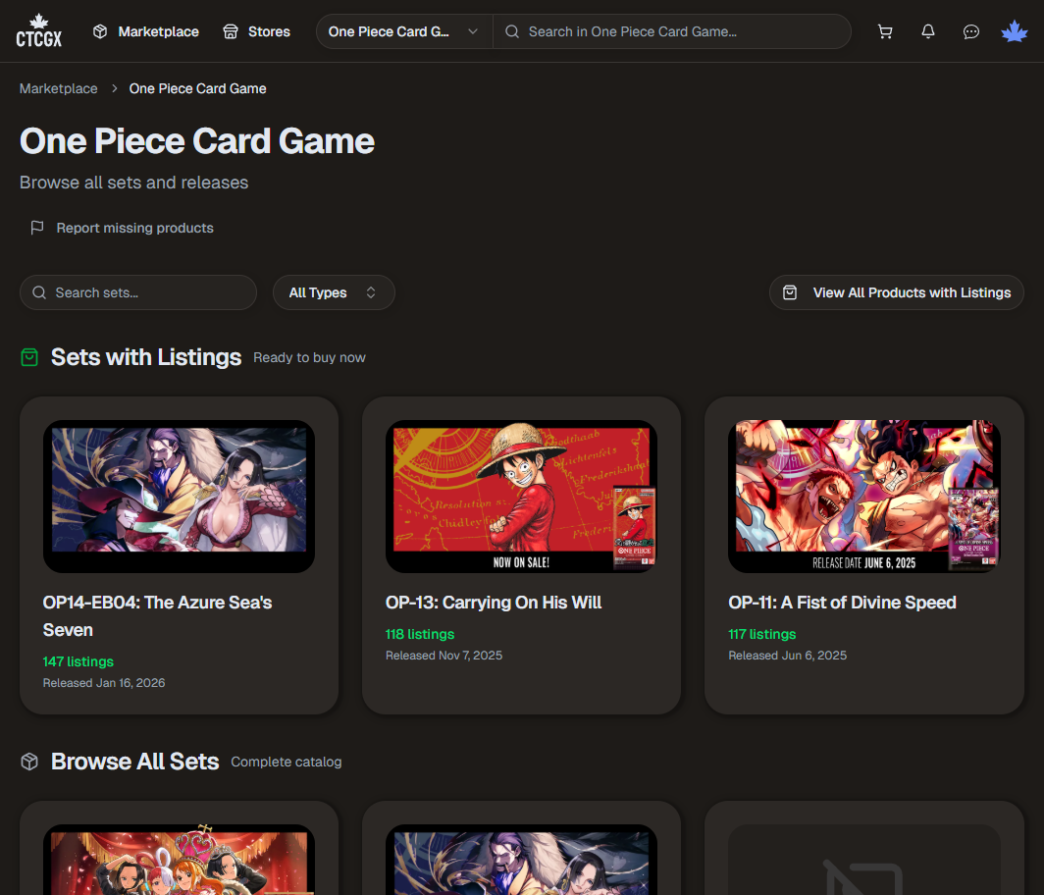Open blue maple leaf profile avatar
Viewport: 1044px width, 895px height.
(1015, 31)
